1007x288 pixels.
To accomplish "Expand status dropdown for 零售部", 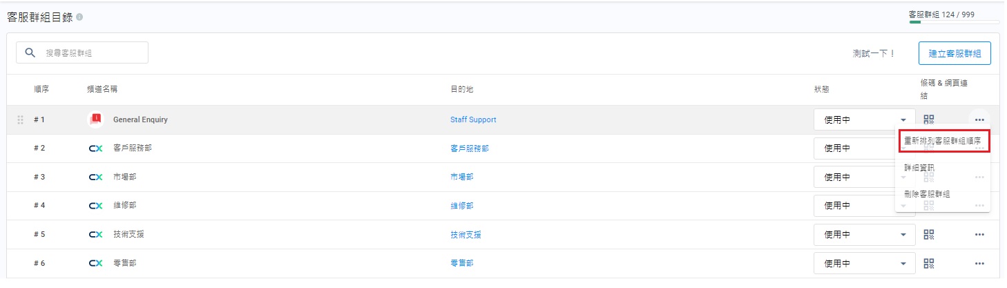I will (903, 263).
